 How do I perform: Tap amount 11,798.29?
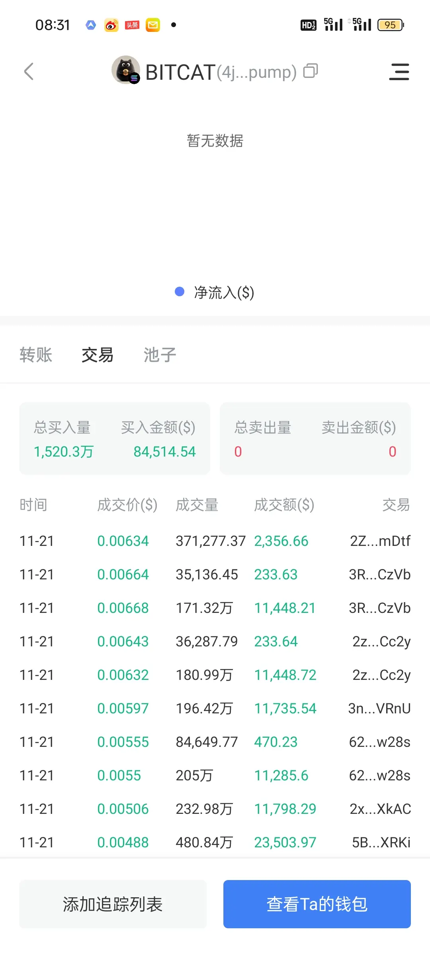pyautogui.click(x=285, y=809)
